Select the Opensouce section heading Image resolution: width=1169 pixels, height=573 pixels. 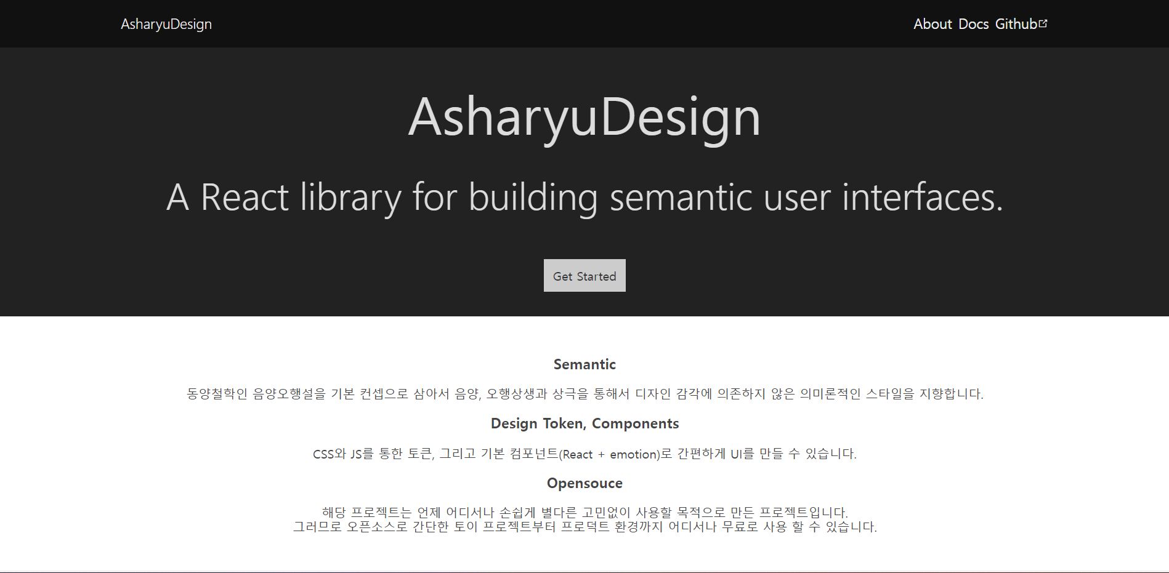click(584, 483)
